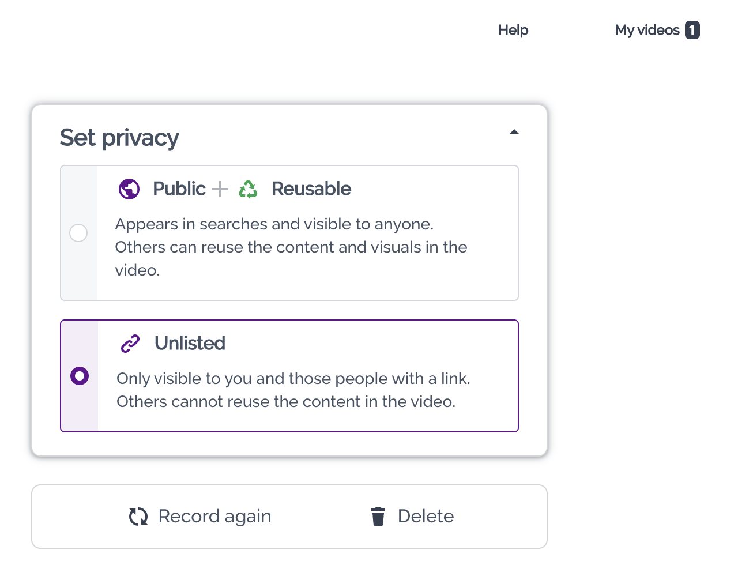Go to My videos
Image resolution: width=753 pixels, height=565 pixels.
[x=647, y=30]
